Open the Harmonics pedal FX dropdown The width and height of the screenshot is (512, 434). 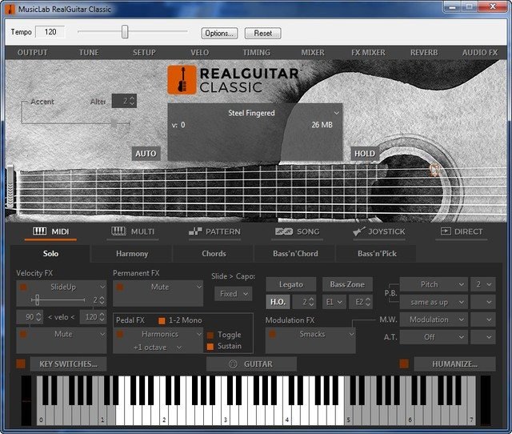point(199,334)
